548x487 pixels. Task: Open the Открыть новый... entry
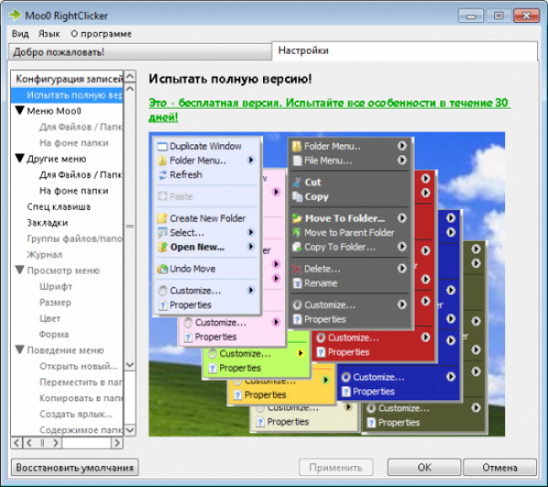click(x=79, y=366)
